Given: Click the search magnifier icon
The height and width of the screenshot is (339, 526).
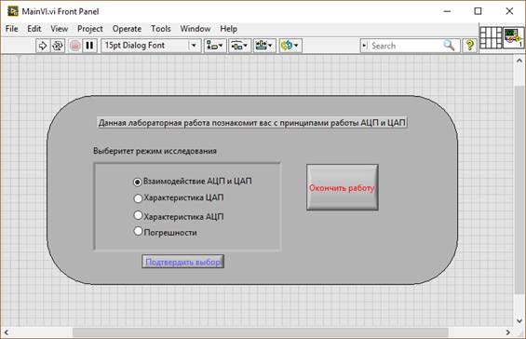Looking at the screenshot, I should pos(449,45).
